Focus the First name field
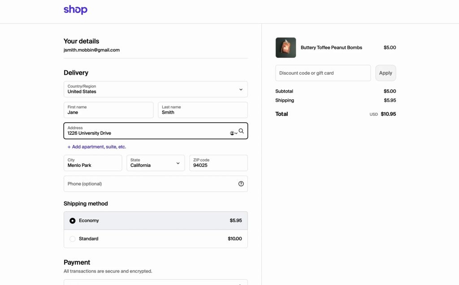459x285 pixels. coord(108,110)
